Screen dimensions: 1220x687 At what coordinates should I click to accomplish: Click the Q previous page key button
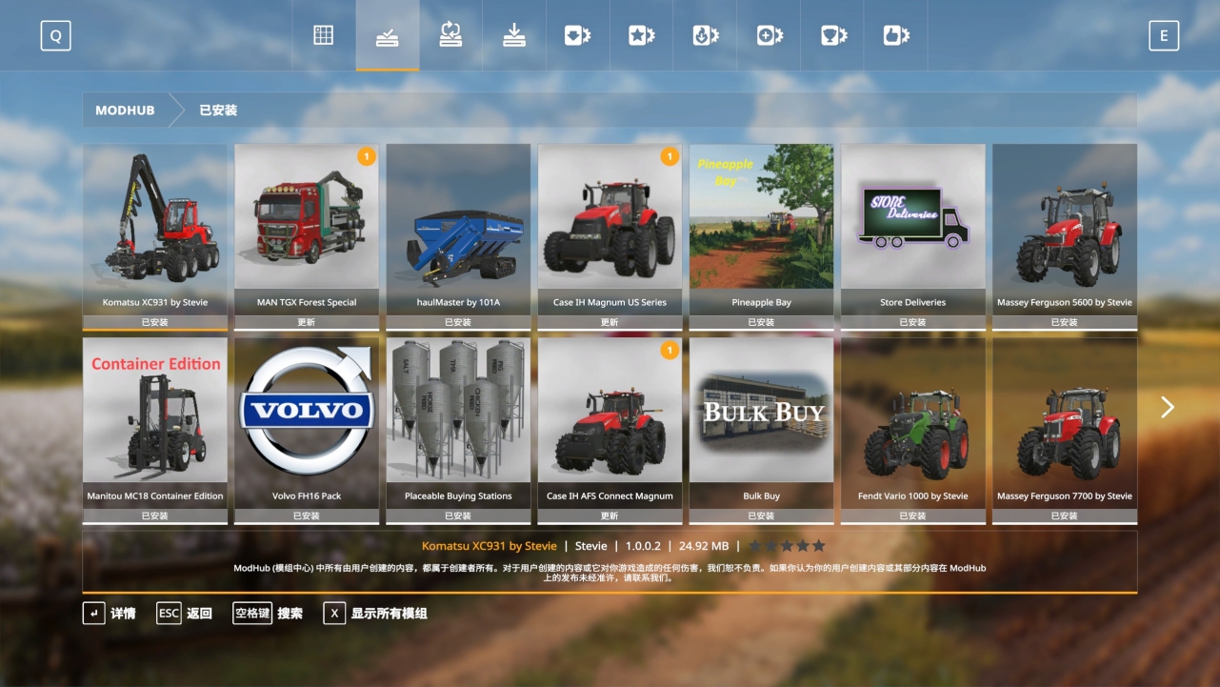point(55,36)
